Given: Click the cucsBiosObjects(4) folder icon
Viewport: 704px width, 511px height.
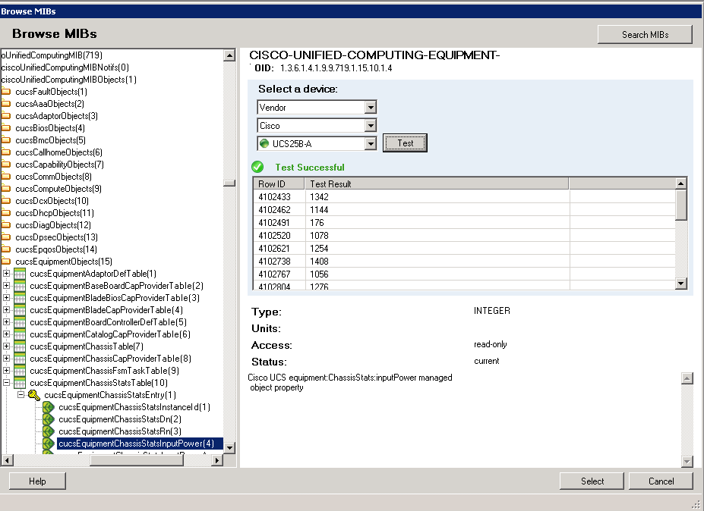Looking at the screenshot, I should coord(6,127).
